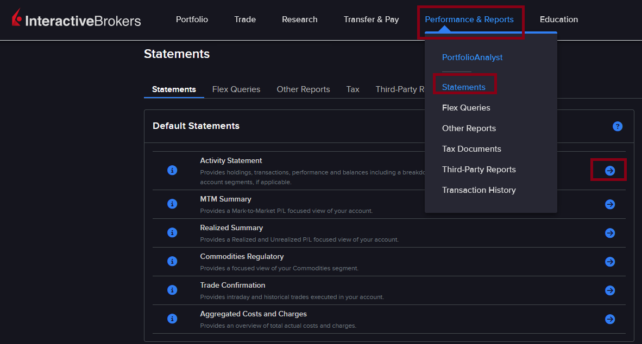Open the Performance & Reports menu

(469, 20)
